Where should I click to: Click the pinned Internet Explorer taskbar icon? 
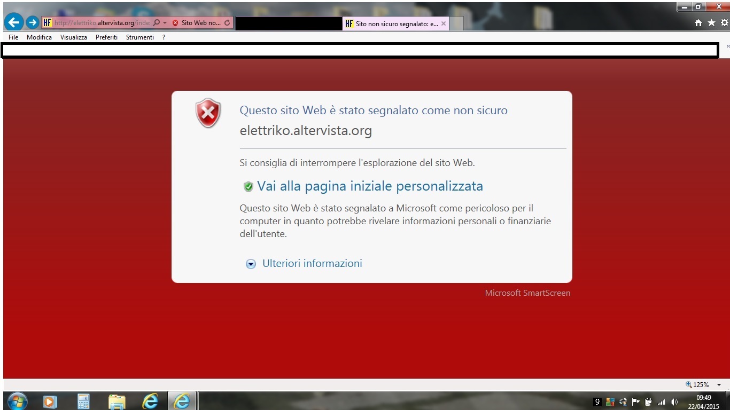[x=150, y=401]
